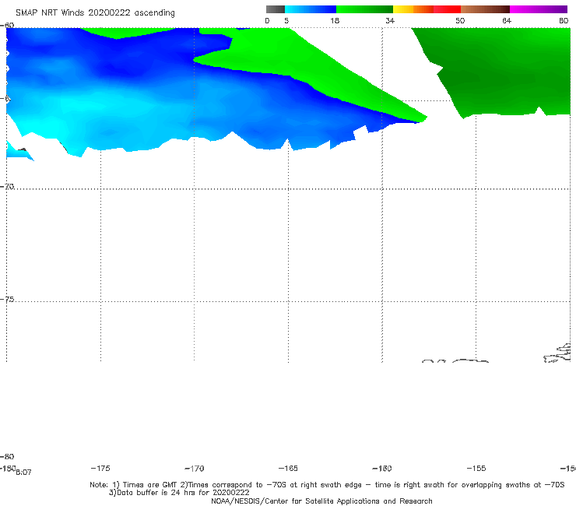Click the color bar label 34
The width and height of the screenshot is (576, 506).
tap(390, 21)
